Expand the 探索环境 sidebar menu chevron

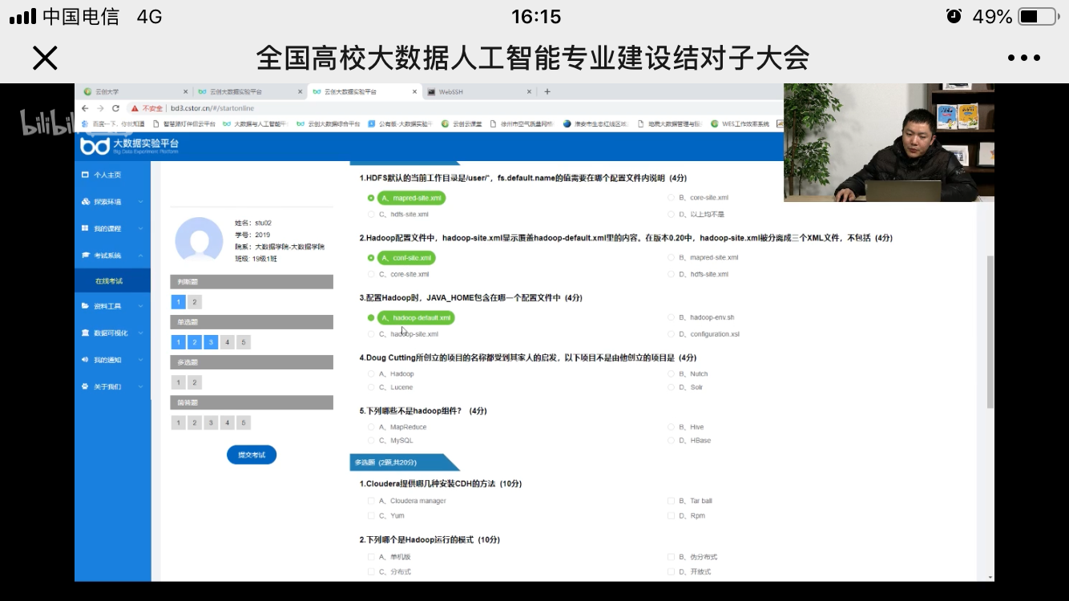point(140,202)
